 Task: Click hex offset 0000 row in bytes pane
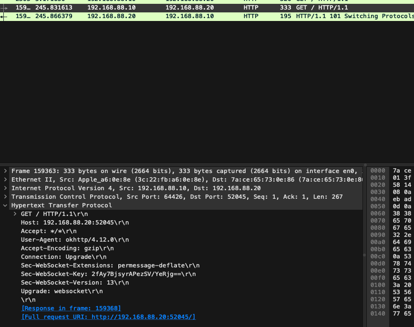click(x=377, y=171)
